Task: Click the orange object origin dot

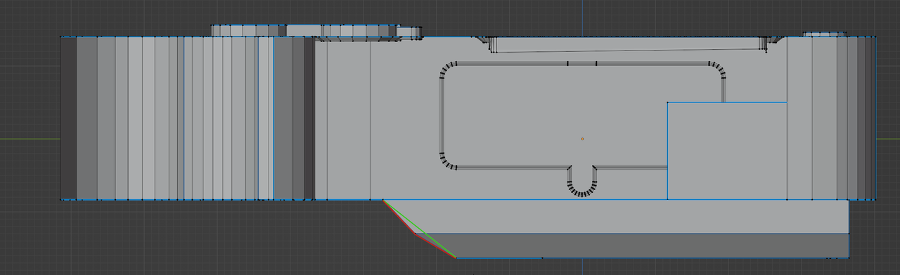Action: click(x=582, y=139)
